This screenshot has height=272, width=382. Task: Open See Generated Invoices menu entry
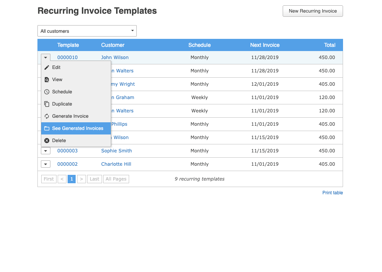coord(76,128)
